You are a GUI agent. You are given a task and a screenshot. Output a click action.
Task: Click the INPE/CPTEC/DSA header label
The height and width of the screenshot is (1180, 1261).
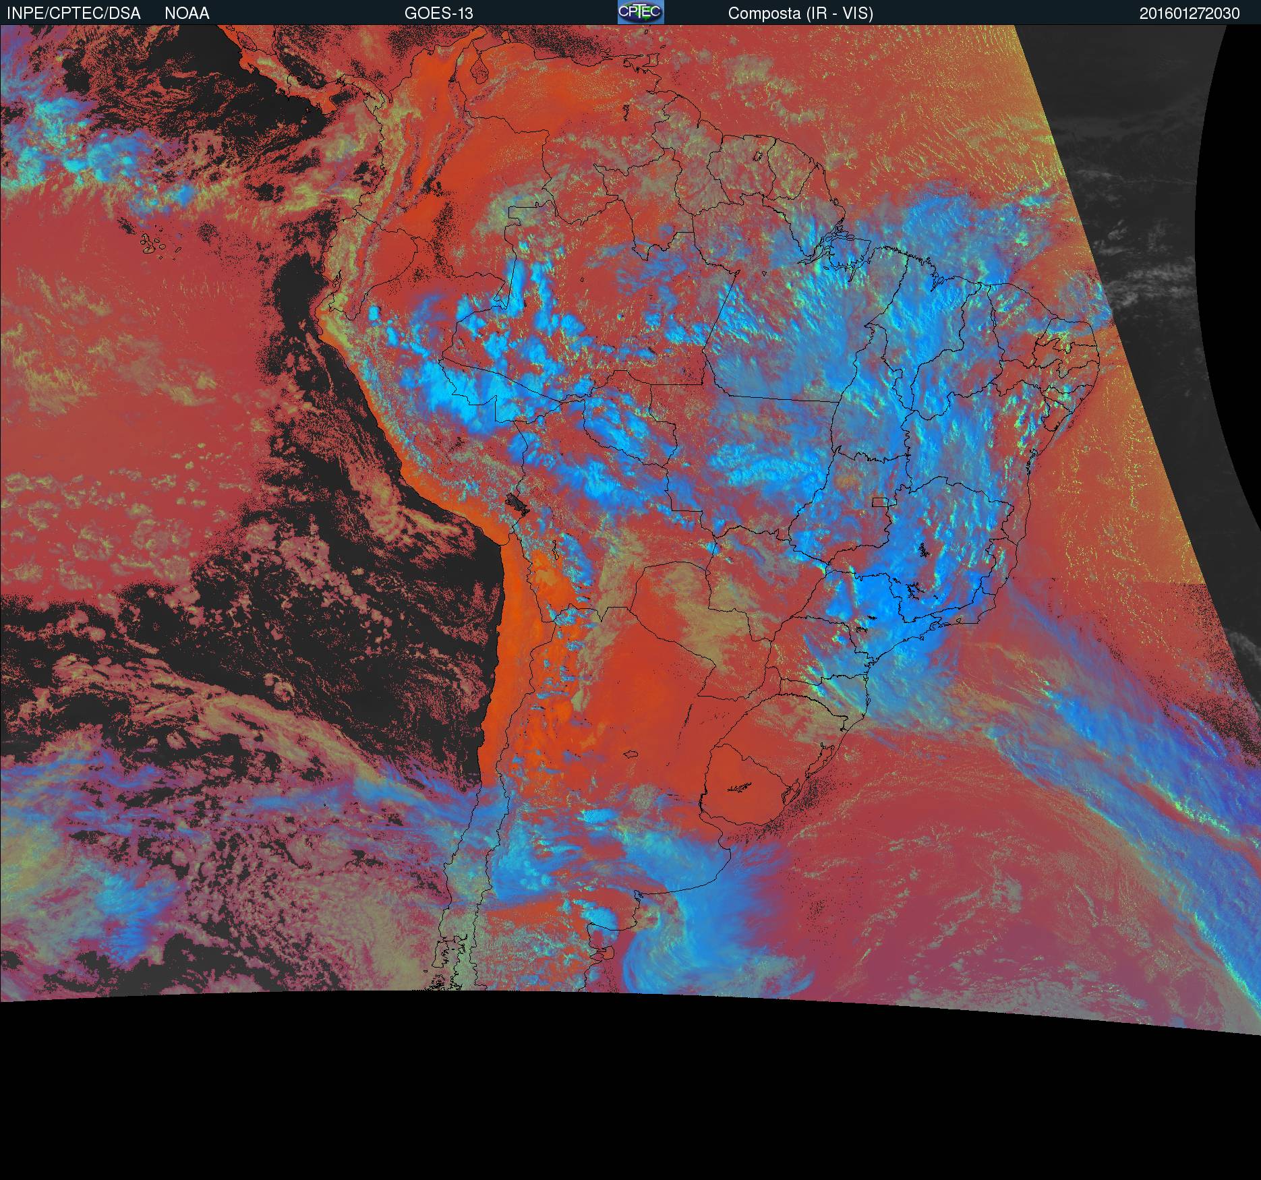74,13
